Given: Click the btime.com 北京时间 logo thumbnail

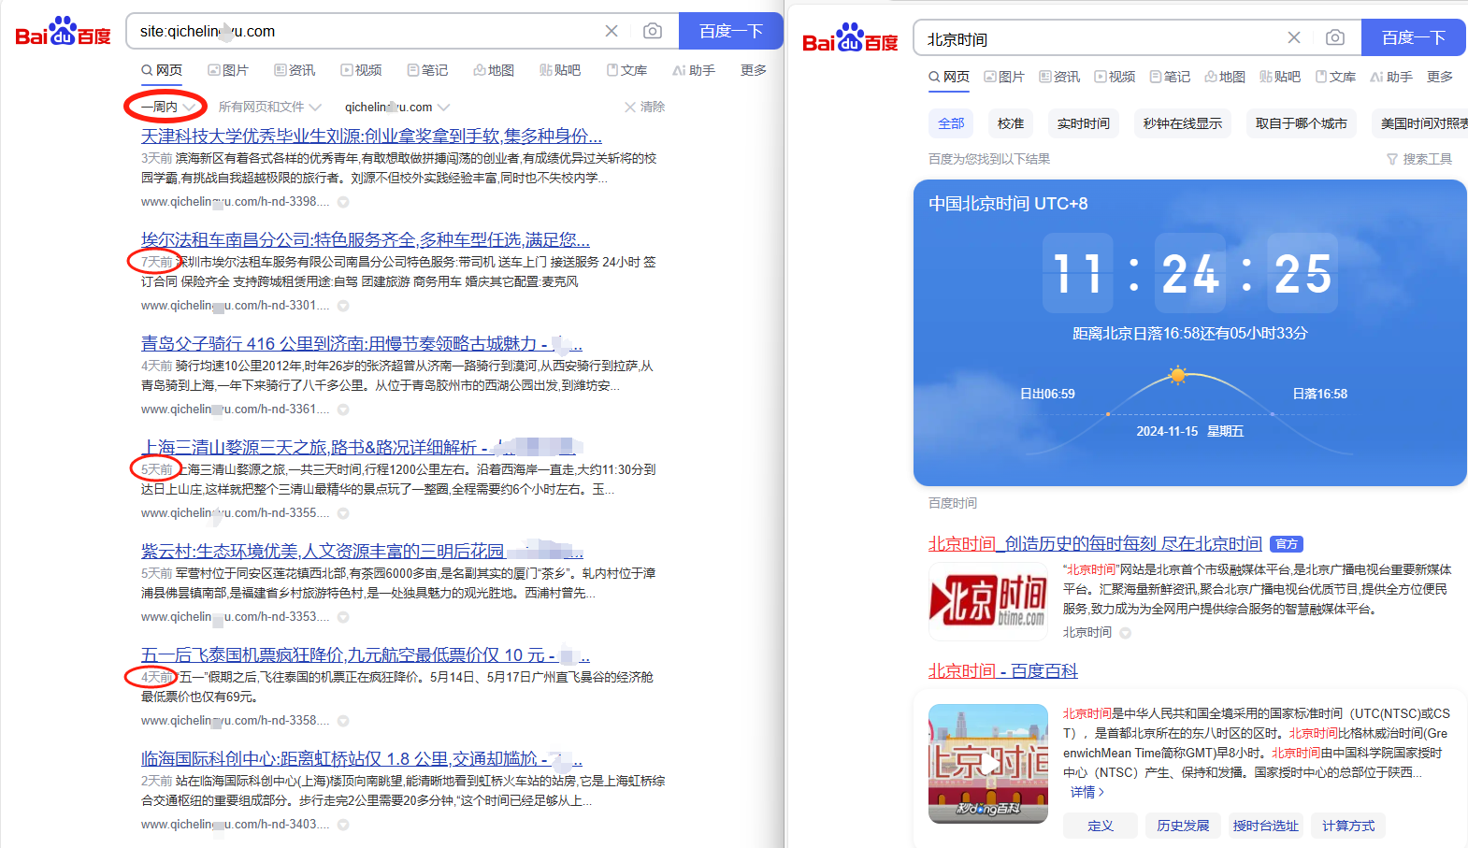Looking at the screenshot, I should (x=988, y=600).
